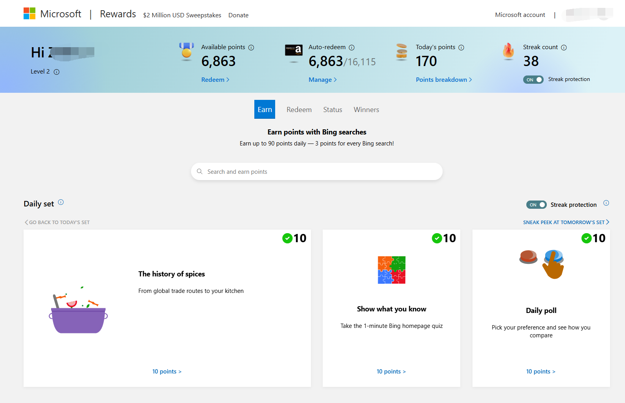Click the Microsoft logo icon
Image resolution: width=625 pixels, height=403 pixels.
pos(29,13)
